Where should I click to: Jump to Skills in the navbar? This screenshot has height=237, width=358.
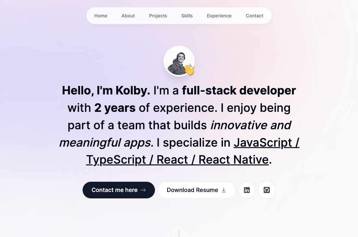(187, 16)
